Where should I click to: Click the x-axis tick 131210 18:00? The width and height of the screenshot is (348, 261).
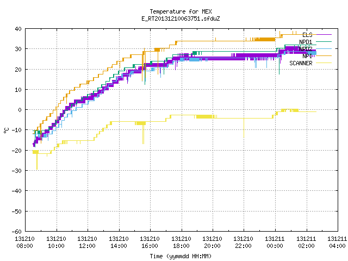pos(181,243)
